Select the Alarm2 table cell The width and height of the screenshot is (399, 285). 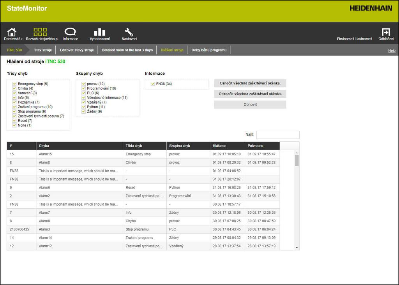(x=79, y=196)
